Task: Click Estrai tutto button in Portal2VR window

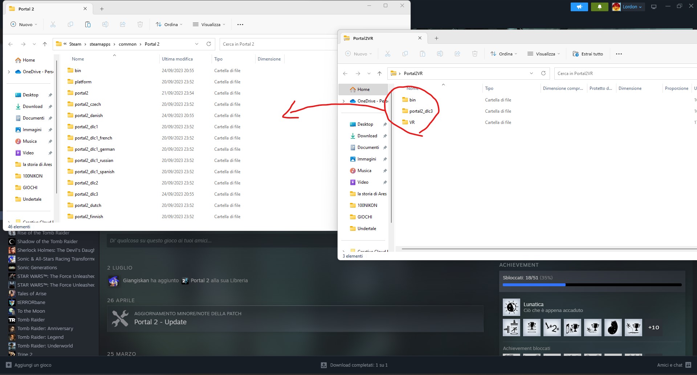Action: (588, 54)
